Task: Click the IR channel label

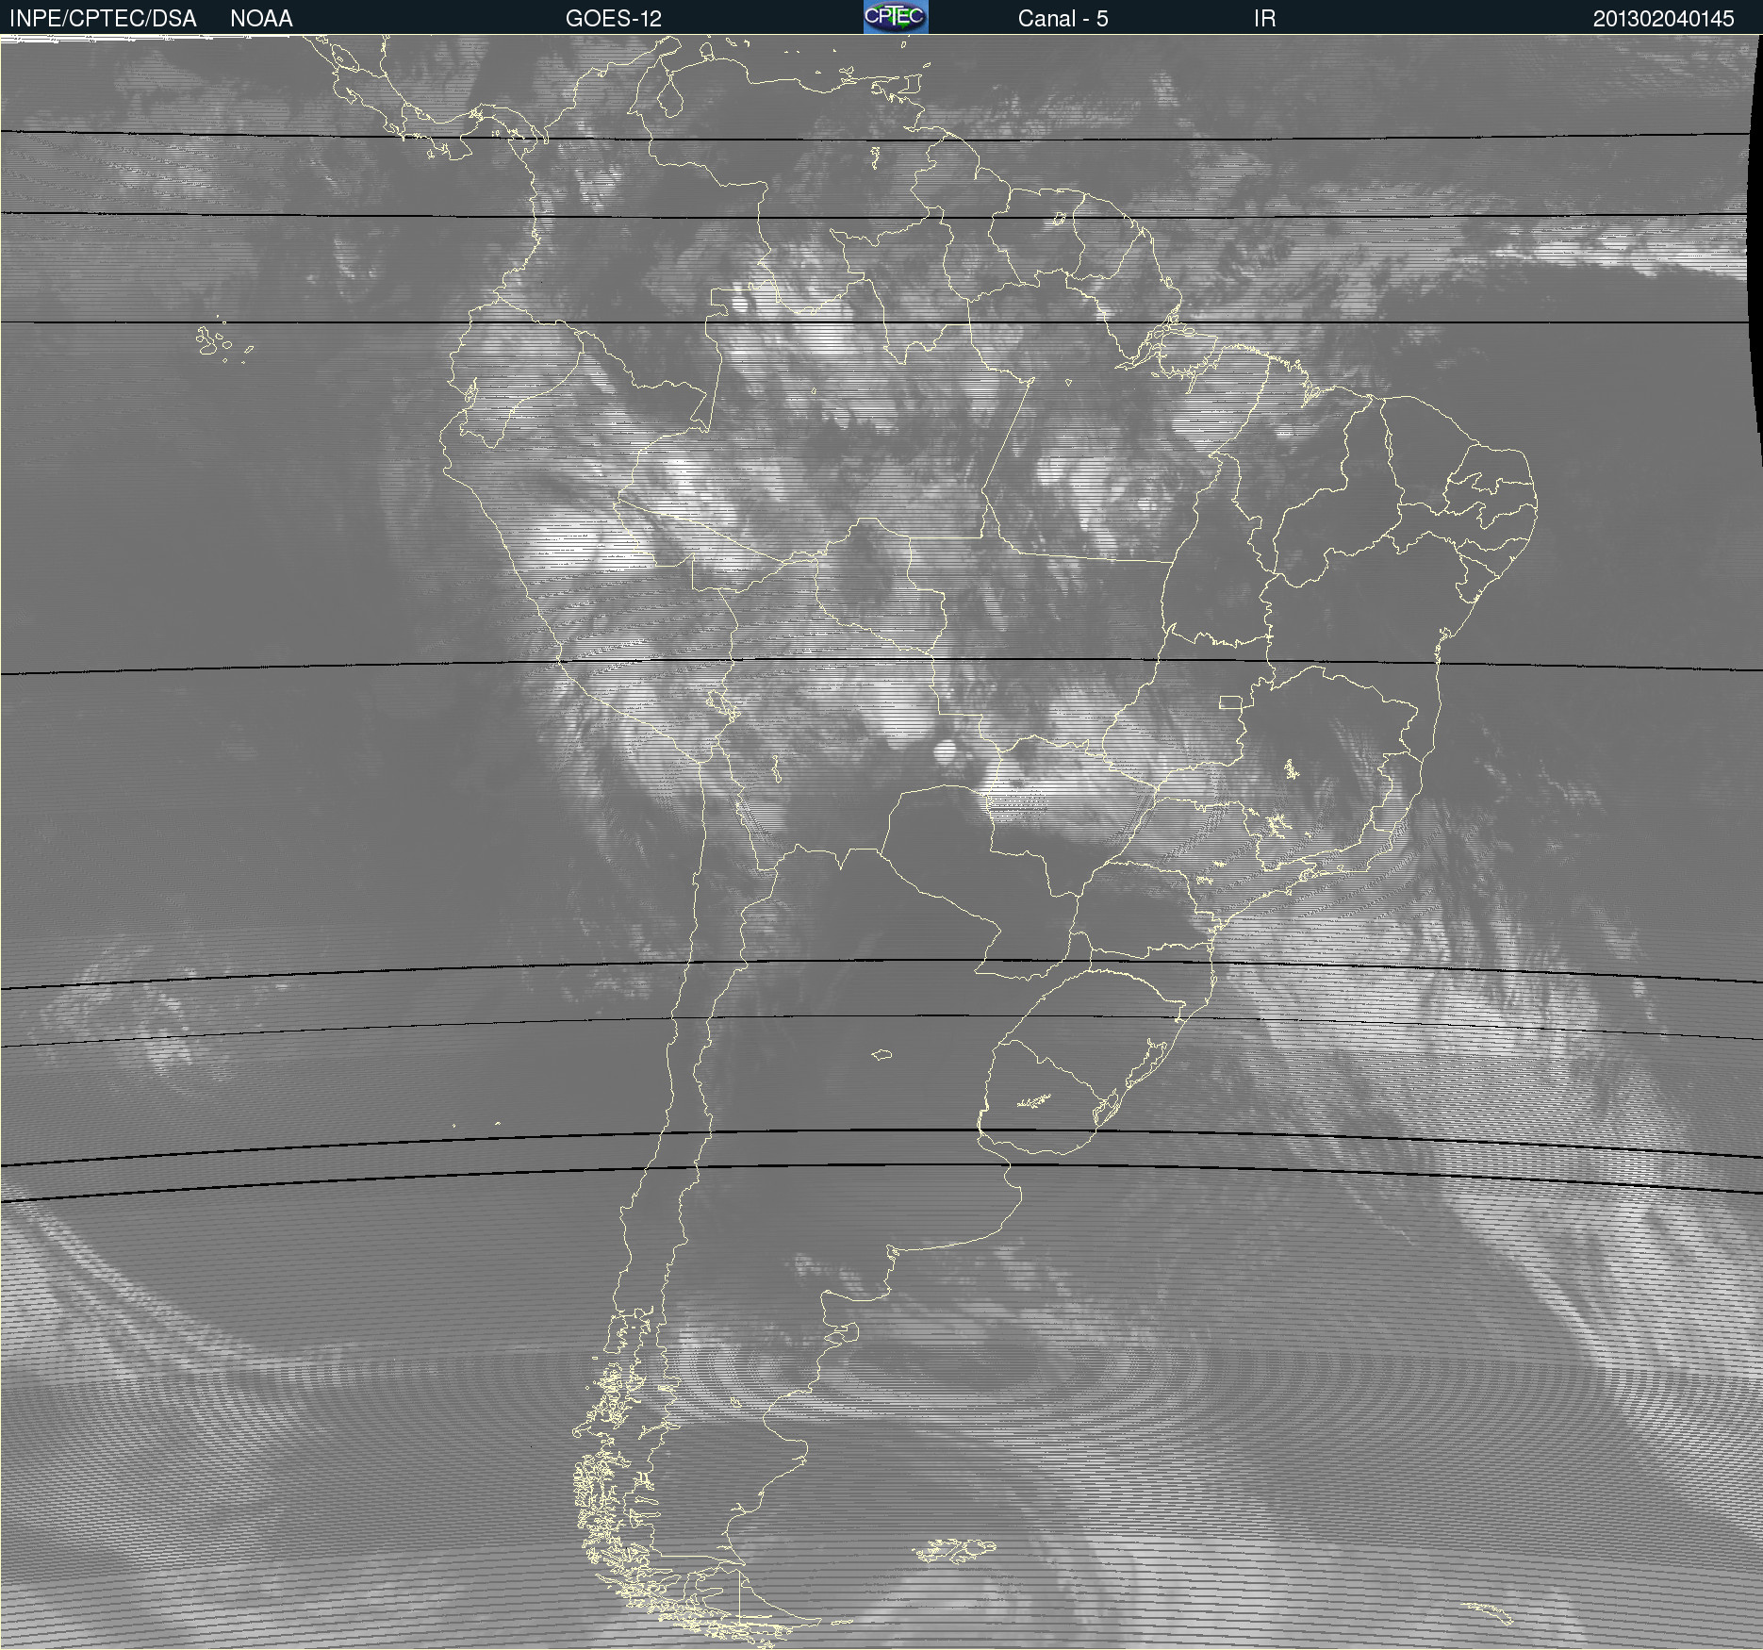Action: pyautogui.click(x=1264, y=19)
